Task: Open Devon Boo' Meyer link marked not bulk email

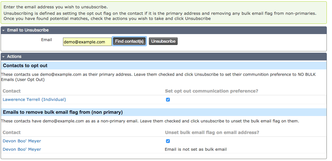Action: (x=22, y=149)
